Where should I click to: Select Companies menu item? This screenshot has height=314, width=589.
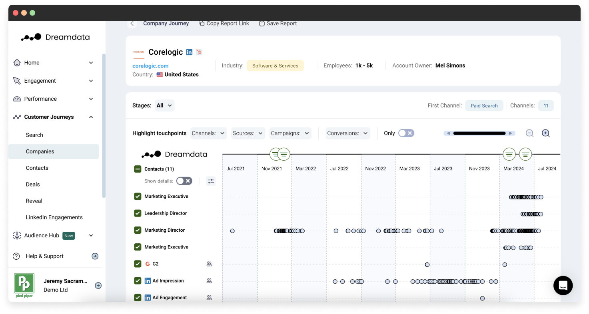54,151
